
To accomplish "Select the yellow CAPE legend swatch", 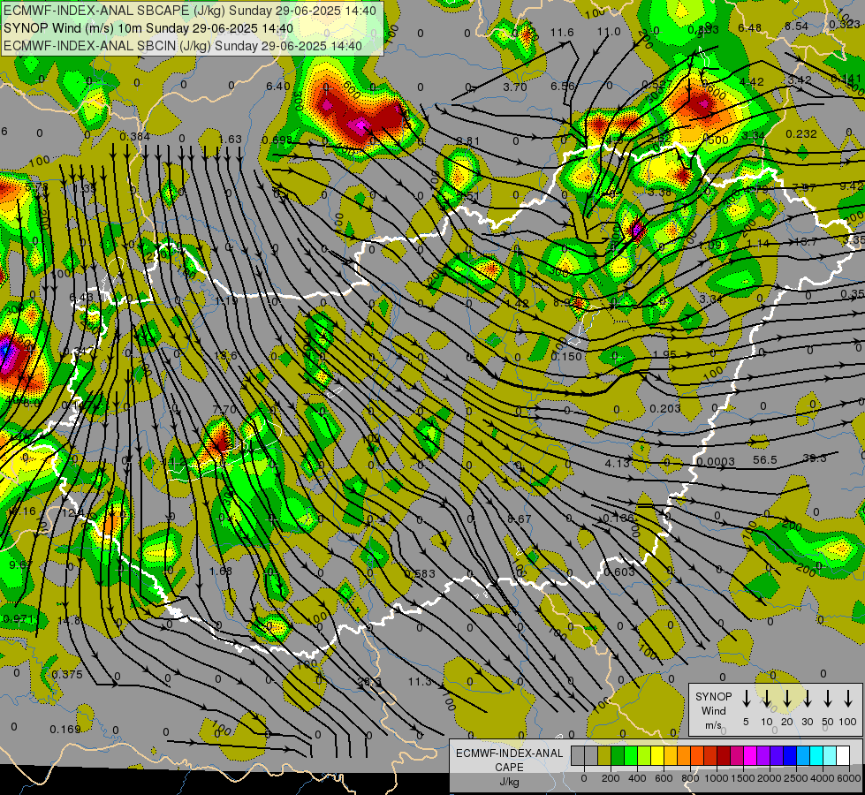I will pyautogui.click(x=657, y=756).
